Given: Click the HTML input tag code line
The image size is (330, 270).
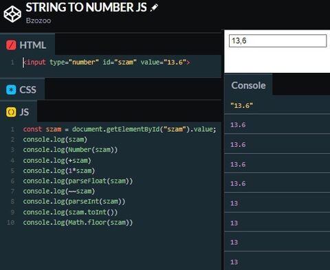Looking at the screenshot, I should click(107, 62).
